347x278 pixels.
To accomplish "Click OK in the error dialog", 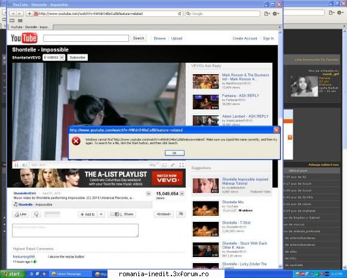I will pyautogui.click(x=174, y=153).
